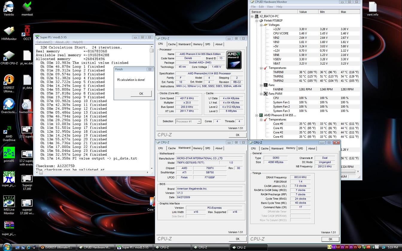This screenshot has height=251, width=402.
Task: Switch to EVEREST Ultimate taskbar button
Action: click(x=57, y=247)
